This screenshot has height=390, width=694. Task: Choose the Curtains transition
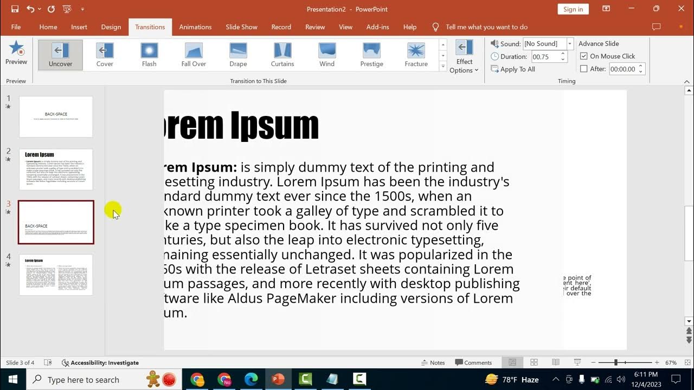click(282, 55)
